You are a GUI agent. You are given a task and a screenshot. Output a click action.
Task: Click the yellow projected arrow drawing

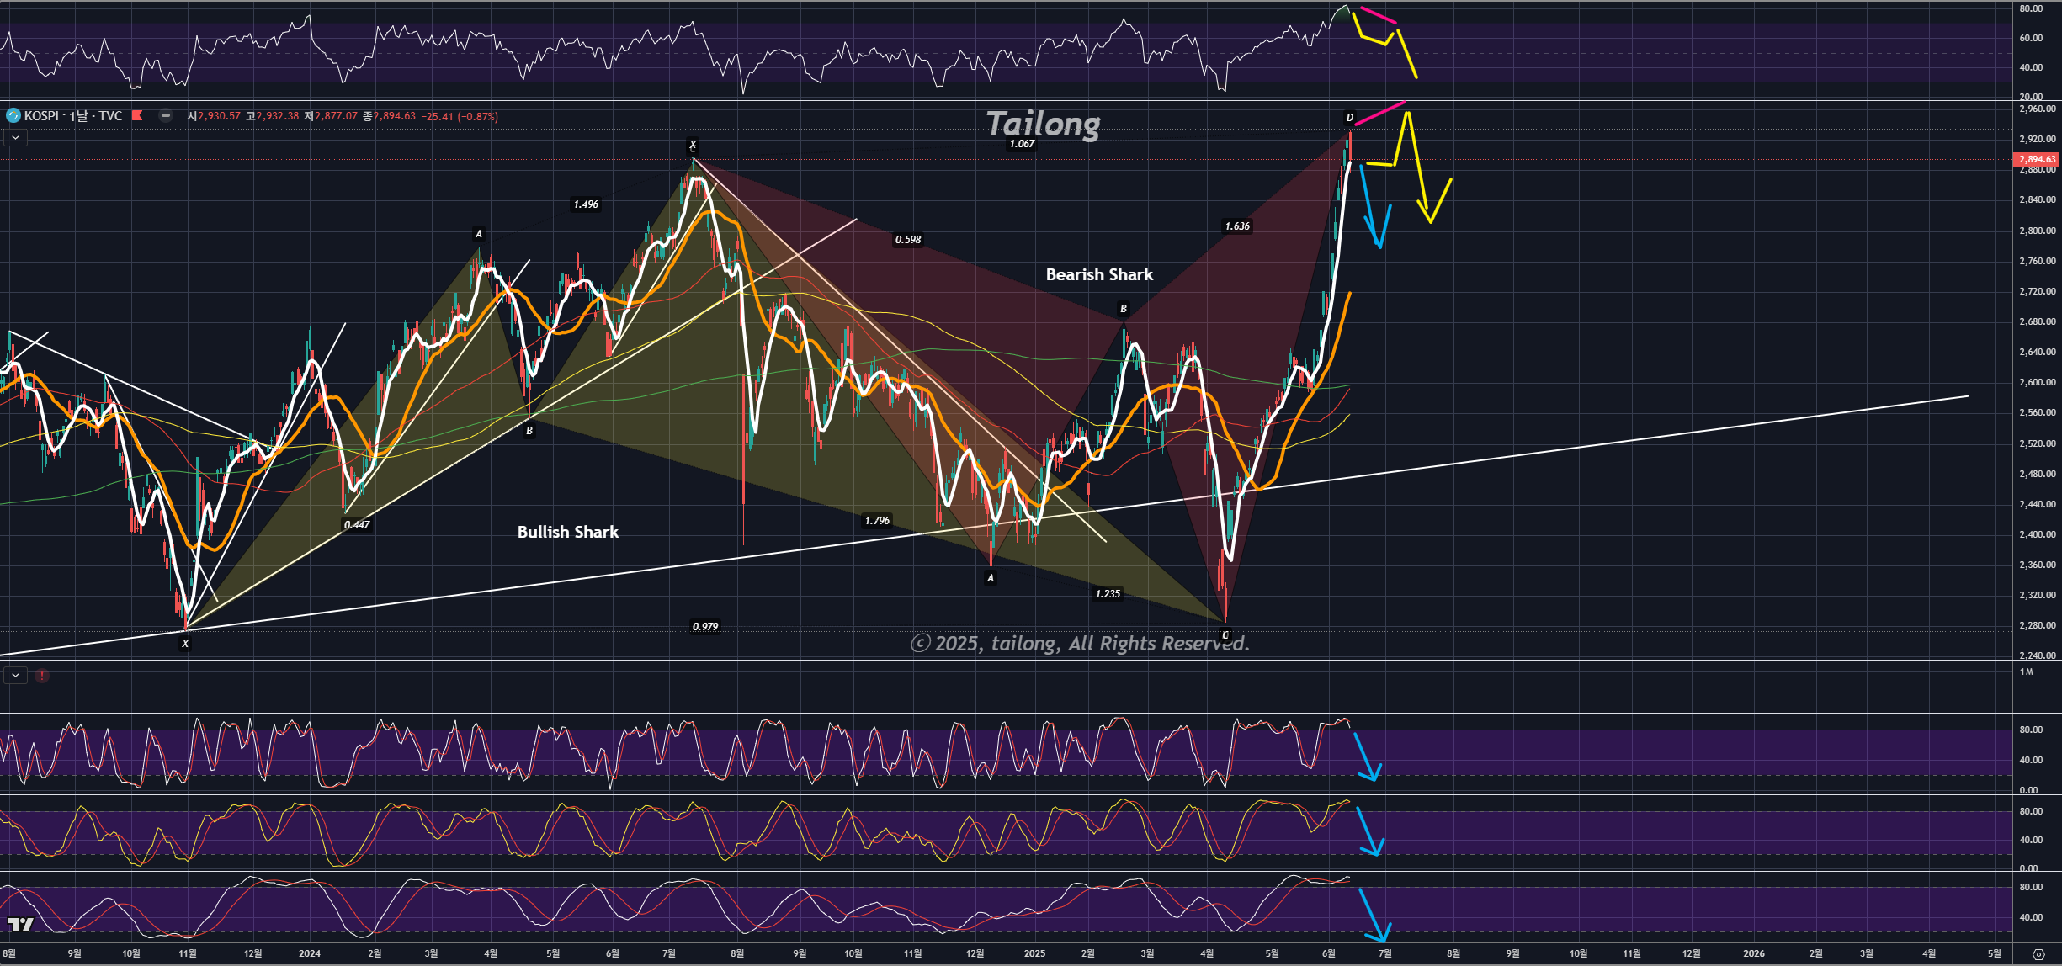(x=1416, y=160)
